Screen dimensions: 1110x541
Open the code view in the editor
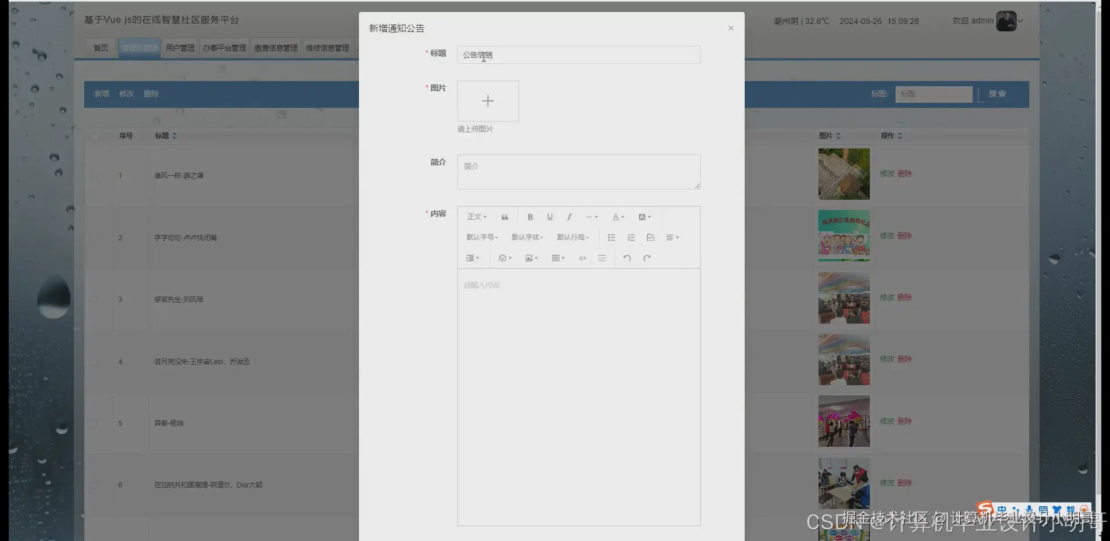[582, 258]
